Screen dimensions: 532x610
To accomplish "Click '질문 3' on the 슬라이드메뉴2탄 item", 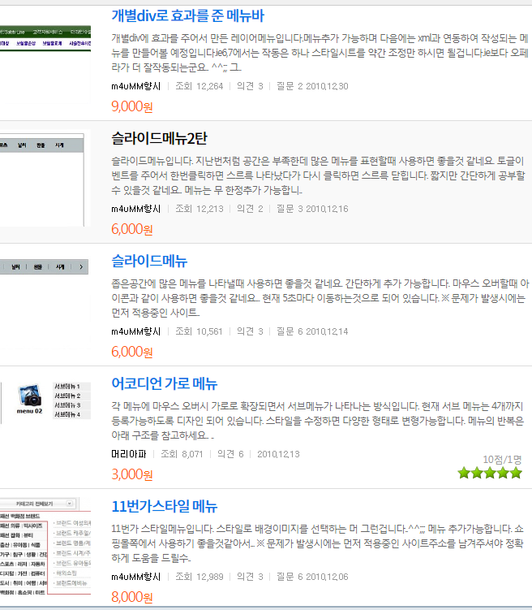I will tap(290, 209).
